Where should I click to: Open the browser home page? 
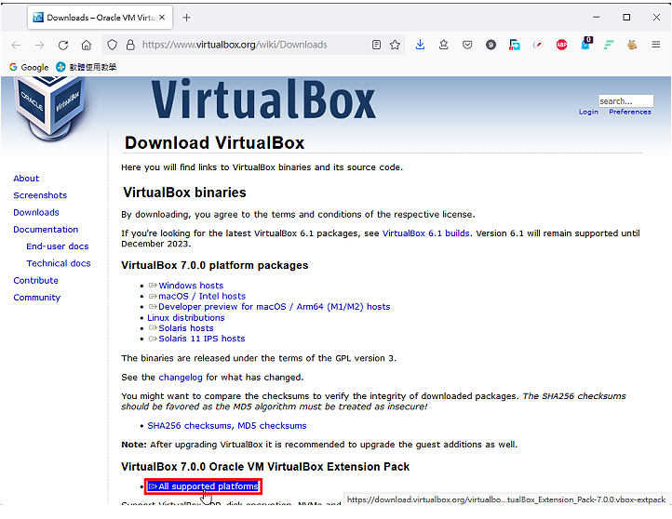[87, 45]
